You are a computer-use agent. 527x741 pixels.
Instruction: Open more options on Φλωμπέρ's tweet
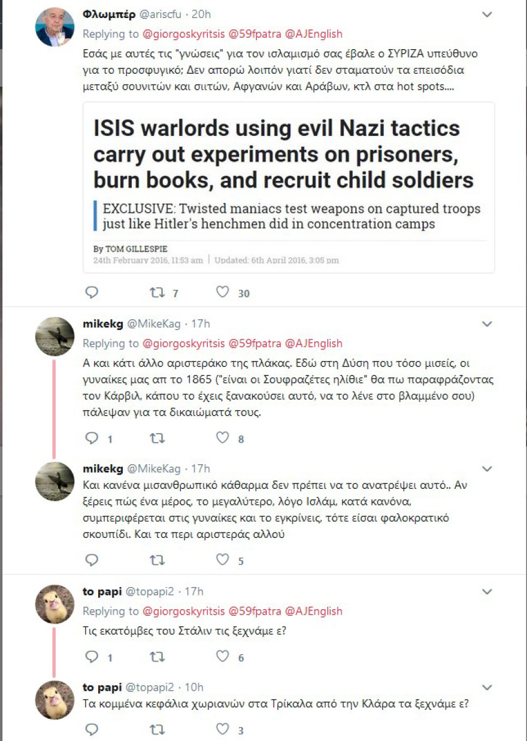[487, 14]
